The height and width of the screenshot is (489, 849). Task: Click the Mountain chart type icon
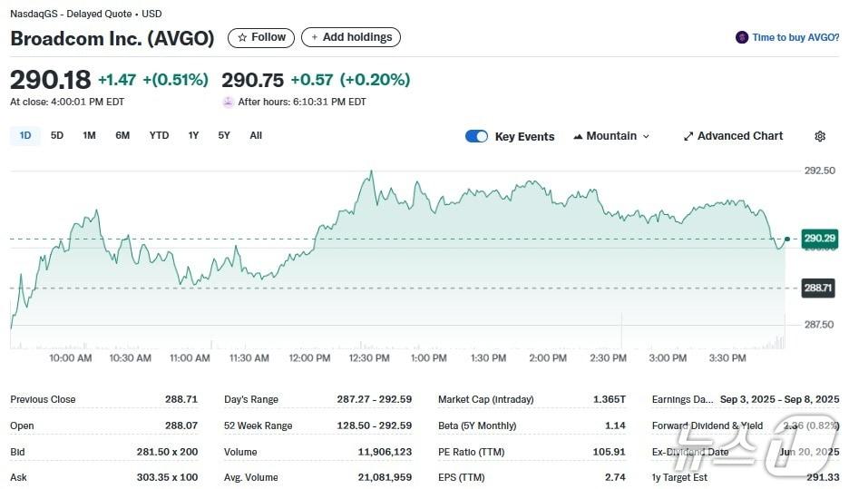tap(578, 136)
